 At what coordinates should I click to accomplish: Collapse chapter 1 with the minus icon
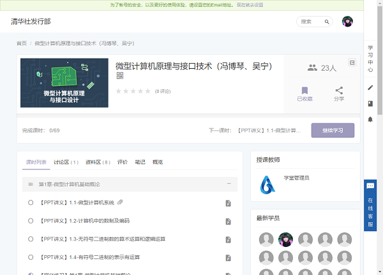(229, 184)
